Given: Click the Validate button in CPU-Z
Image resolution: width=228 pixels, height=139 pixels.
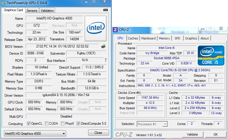Looking at the screenshot, I should coord(192,134).
